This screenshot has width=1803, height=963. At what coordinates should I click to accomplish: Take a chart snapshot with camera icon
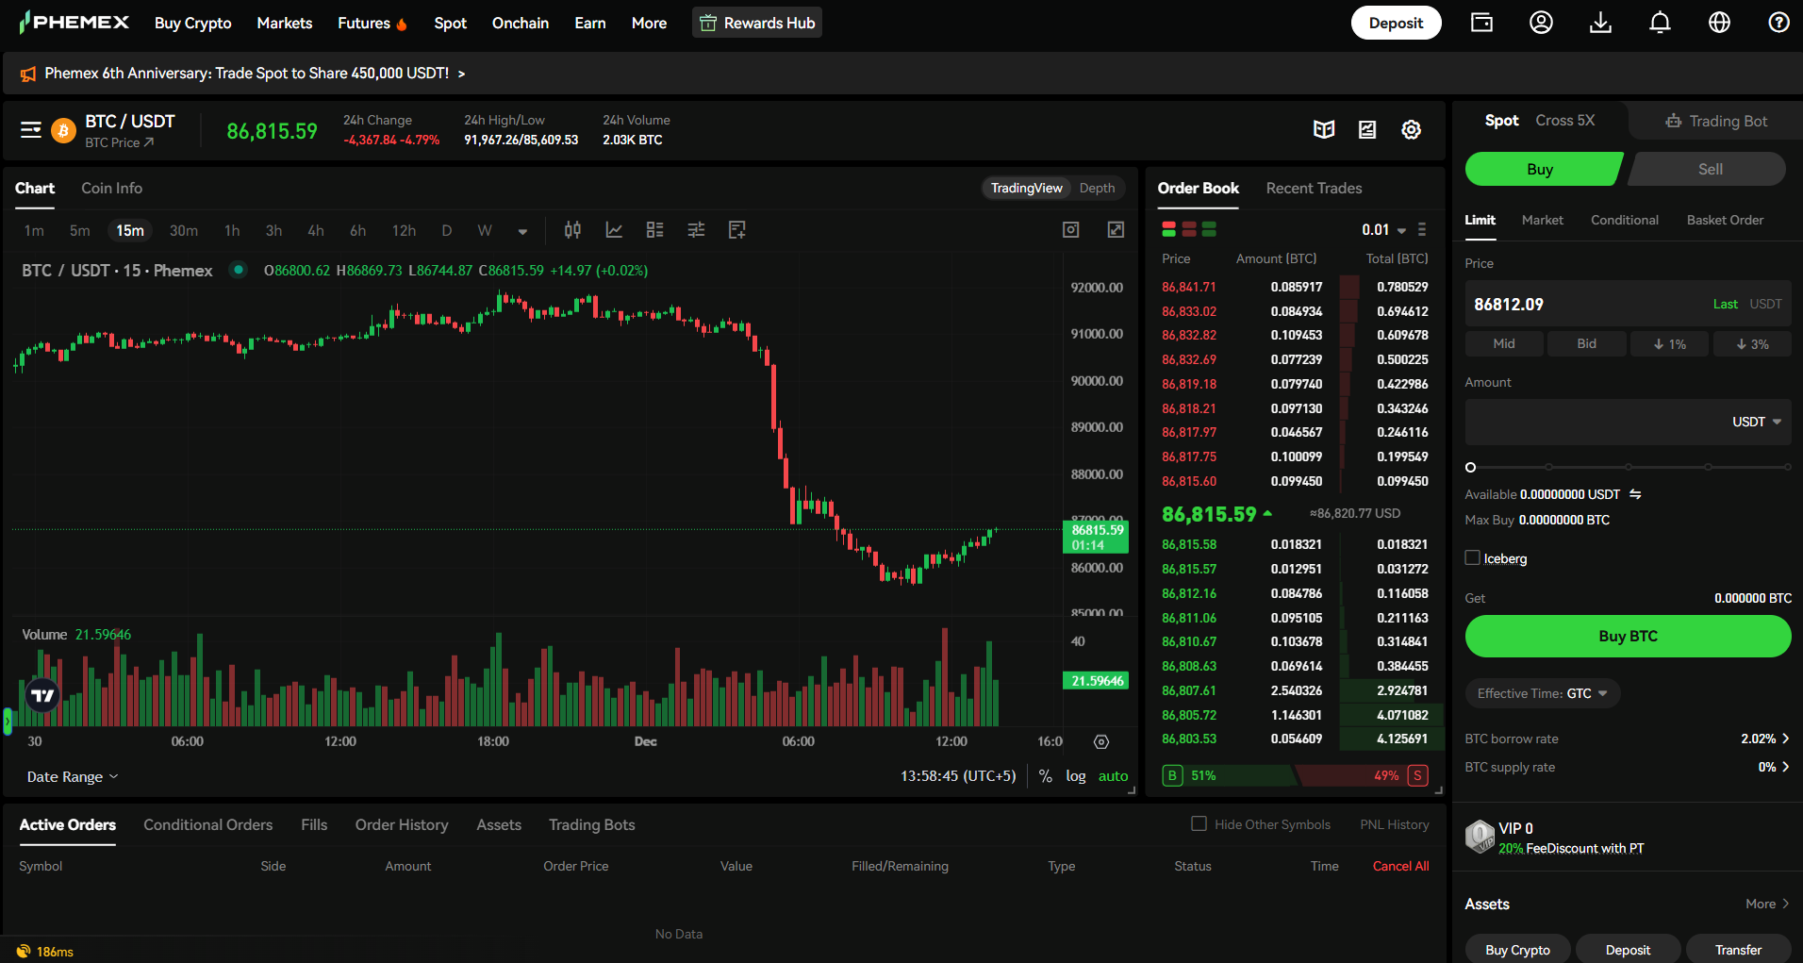pyautogui.click(x=1070, y=229)
